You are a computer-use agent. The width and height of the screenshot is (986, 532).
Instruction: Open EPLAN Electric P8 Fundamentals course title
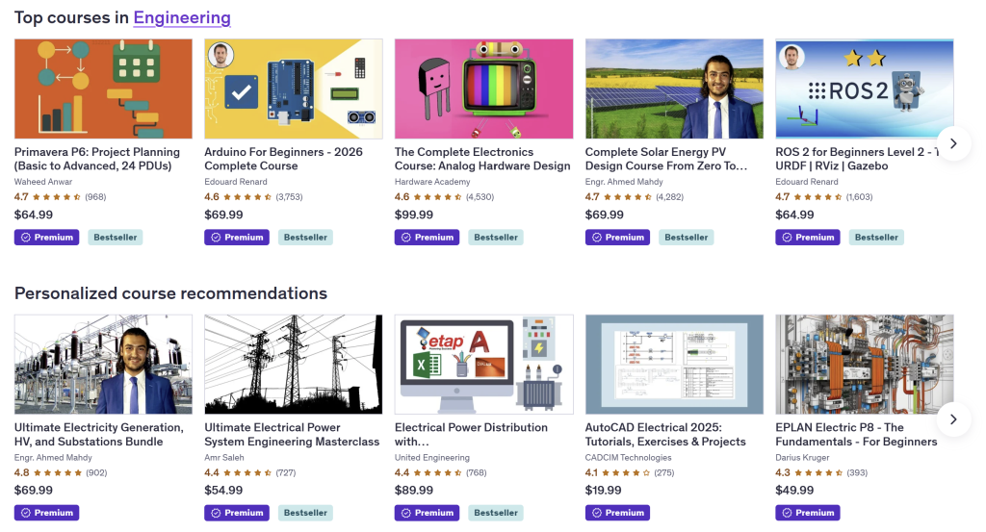[x=856, y=434]
